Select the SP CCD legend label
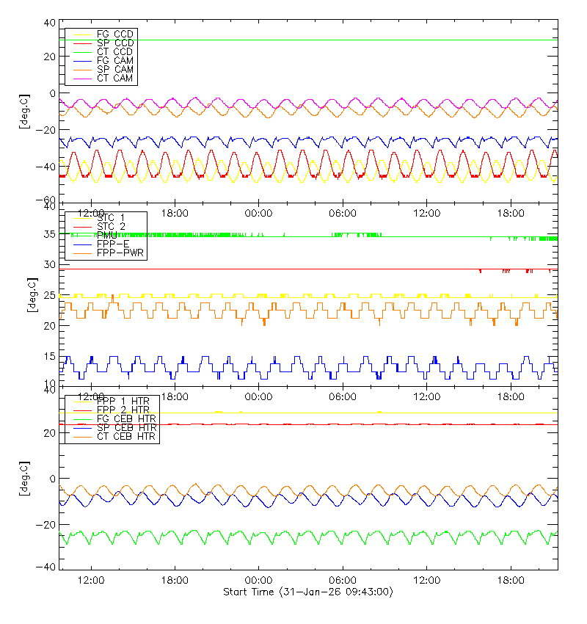This screenshot has height=624, width=587. 114,43
